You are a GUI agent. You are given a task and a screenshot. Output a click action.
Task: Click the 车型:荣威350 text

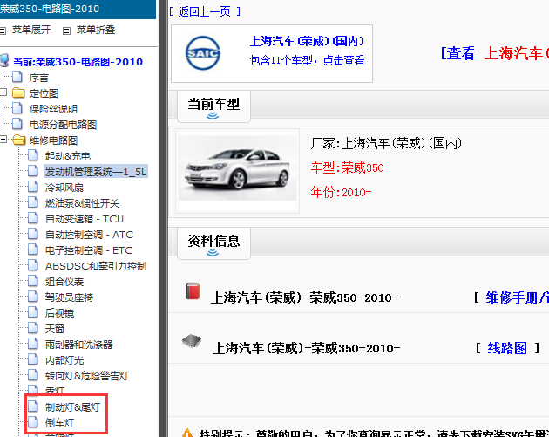[x=348, y=167]
